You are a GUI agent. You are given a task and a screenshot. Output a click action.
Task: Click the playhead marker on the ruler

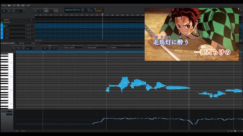click(103, 14)
